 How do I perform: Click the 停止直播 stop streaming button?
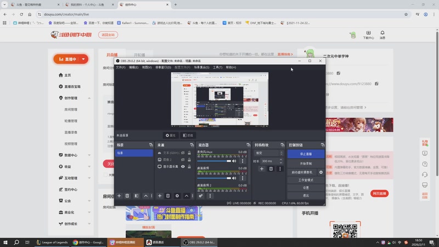point(306,154)
